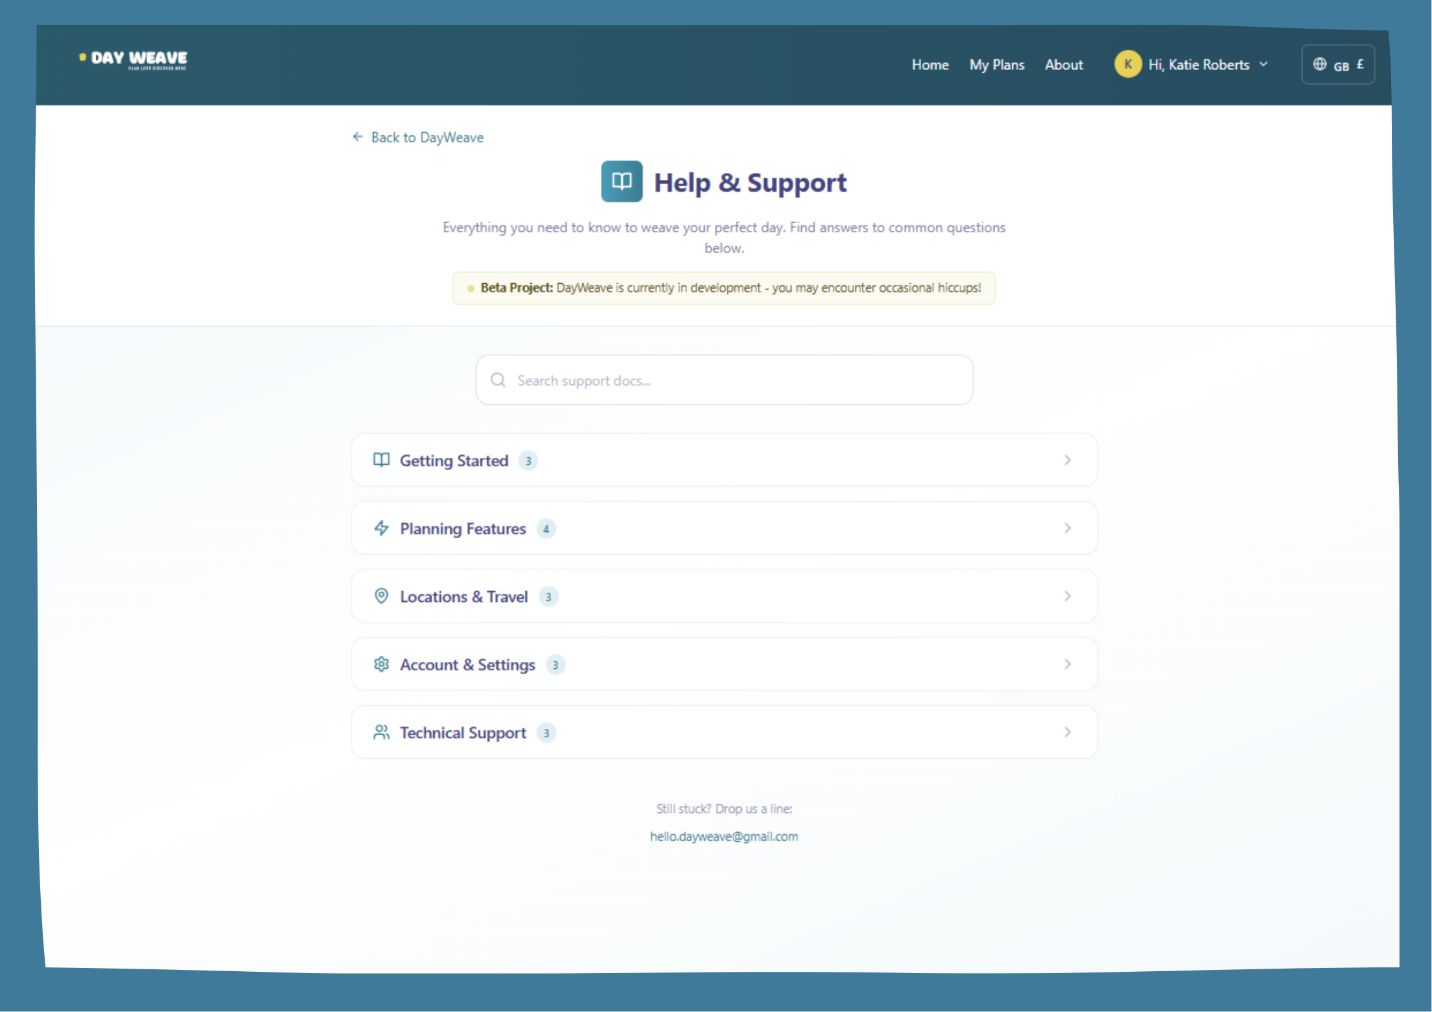The width and height of the screenshot is (1432, 1012).
Task: Click the Planning Features lightning icon
Action: tap(381, 528)
